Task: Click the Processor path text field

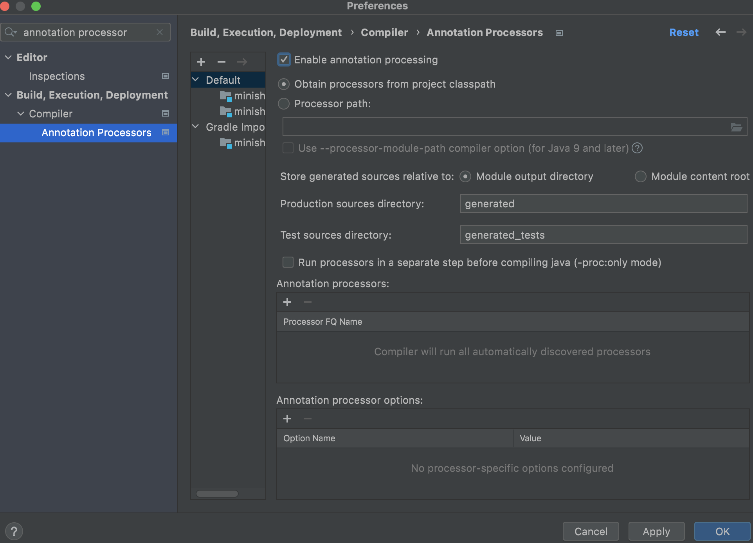Action: (x=515, y=127)
